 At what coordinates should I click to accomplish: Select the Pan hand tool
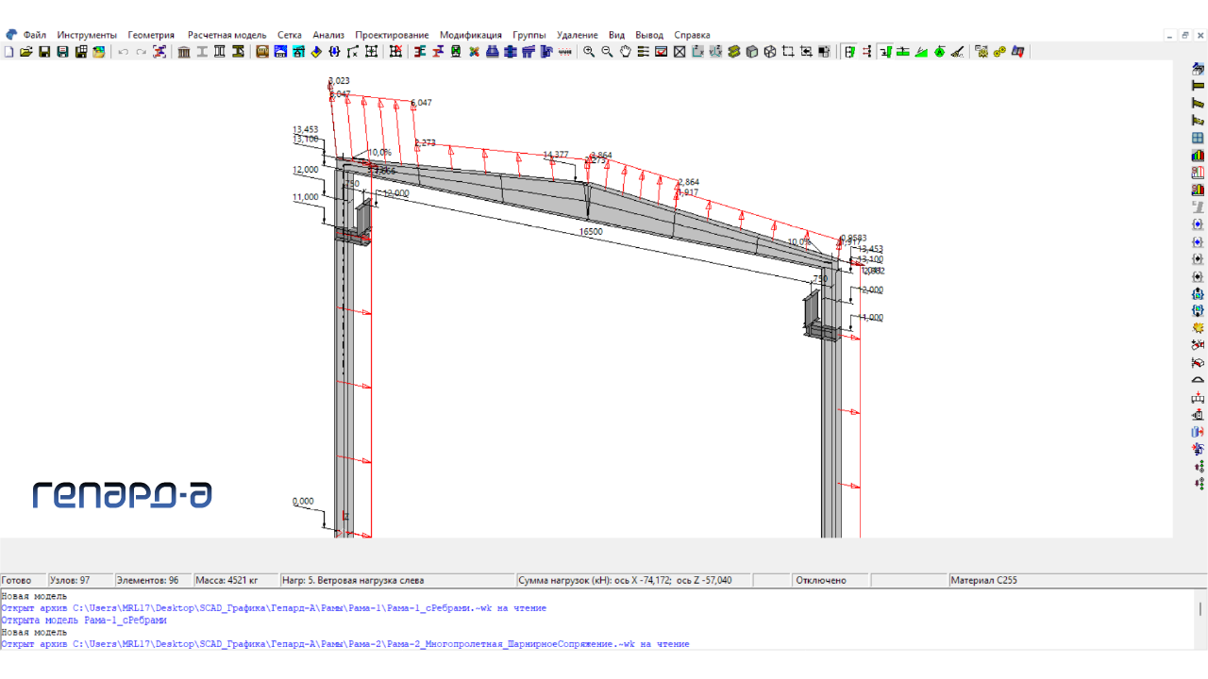click(625, 52)
